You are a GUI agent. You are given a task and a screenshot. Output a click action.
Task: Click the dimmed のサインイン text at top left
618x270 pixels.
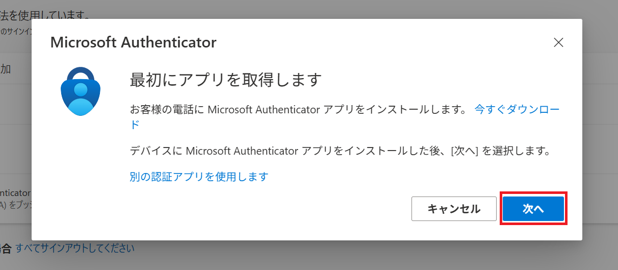coord(15,32)
